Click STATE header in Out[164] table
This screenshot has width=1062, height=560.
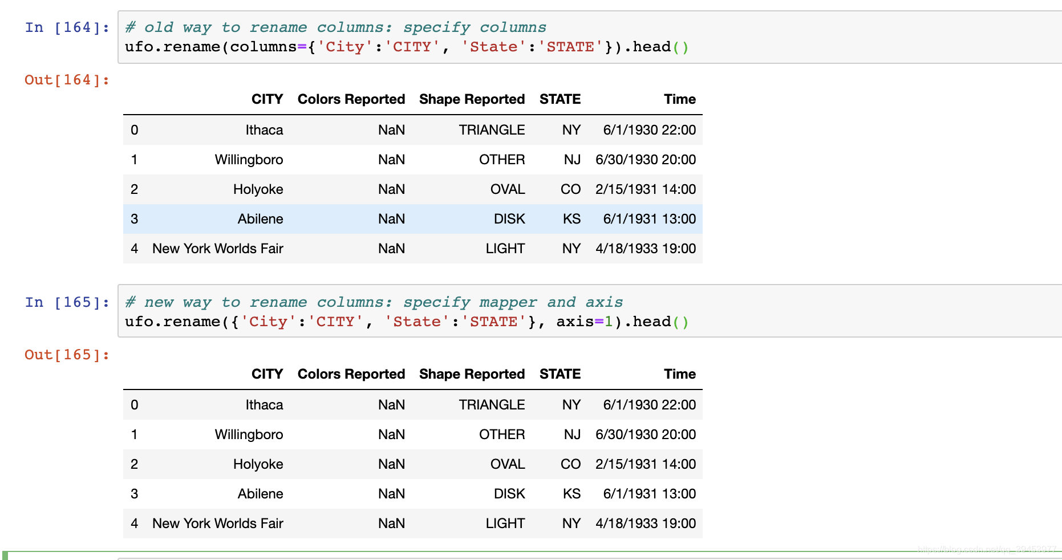point(560,99)
